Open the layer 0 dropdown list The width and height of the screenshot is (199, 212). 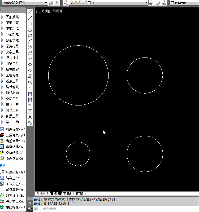pyautogui.click(x=146, y=3)
